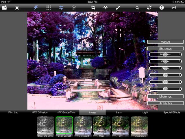
Task: Select the dotted circle mask icon
Action: click(x=74, y=8)
